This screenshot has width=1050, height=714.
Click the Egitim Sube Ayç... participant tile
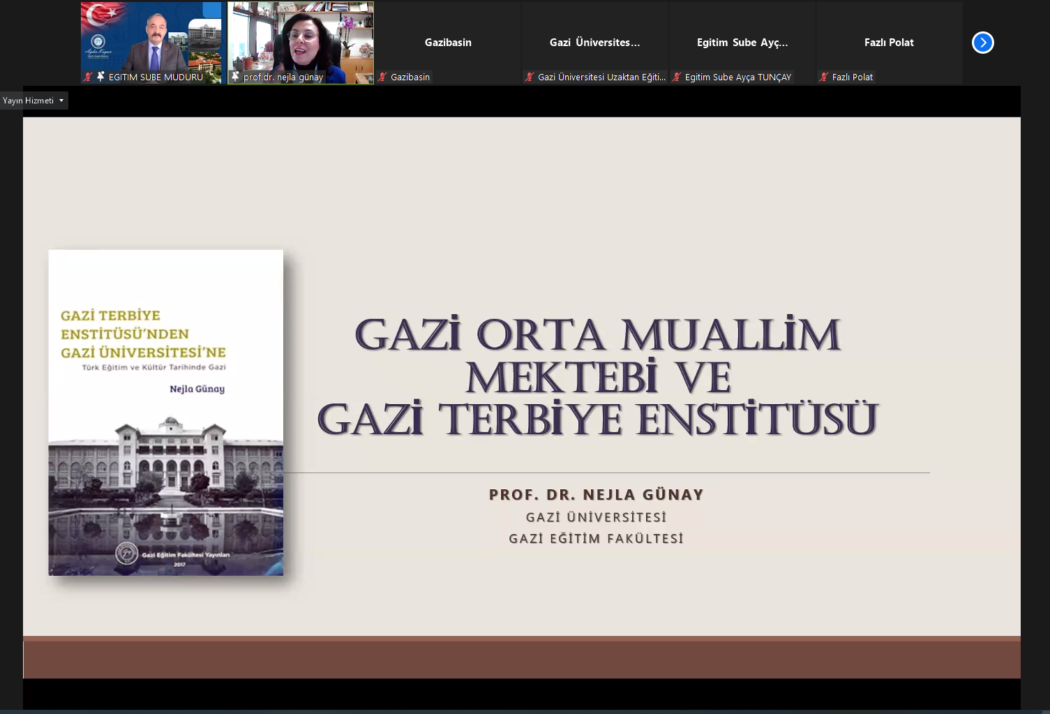(x=742, y=43)
